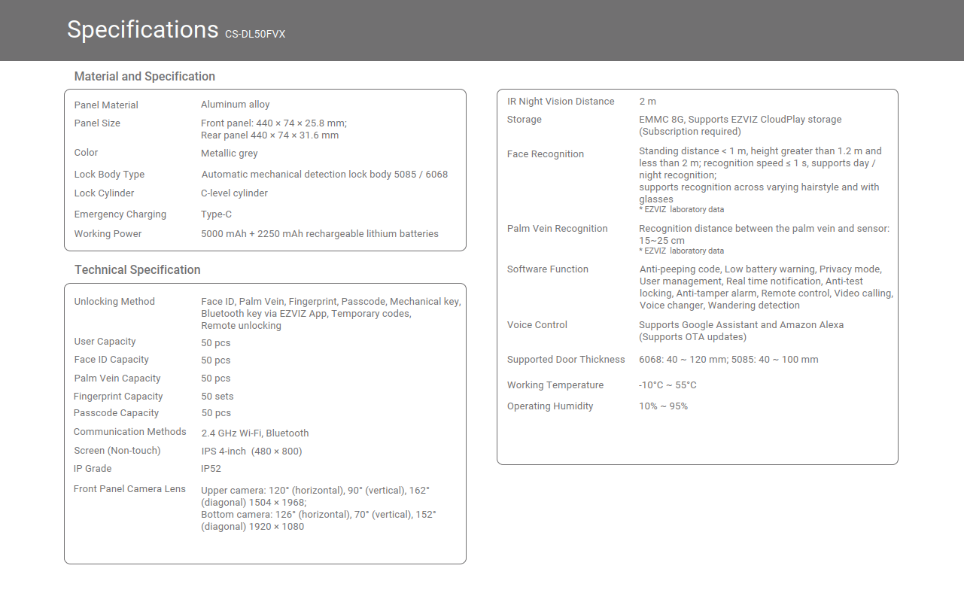Click the Front Panel Camera Lens label
Image resolution: width=964 pixels, height=602 pixels.
pyautogui.click(x=129, y=488)
